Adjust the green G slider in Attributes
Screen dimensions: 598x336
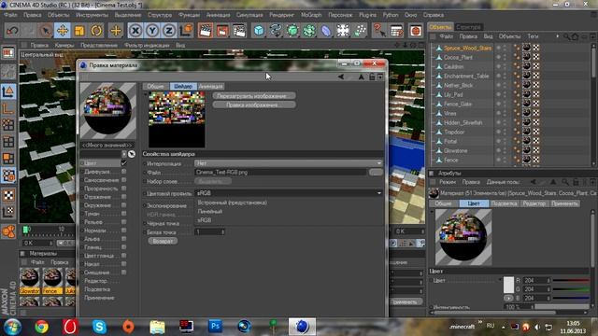(x=571, y=289)
